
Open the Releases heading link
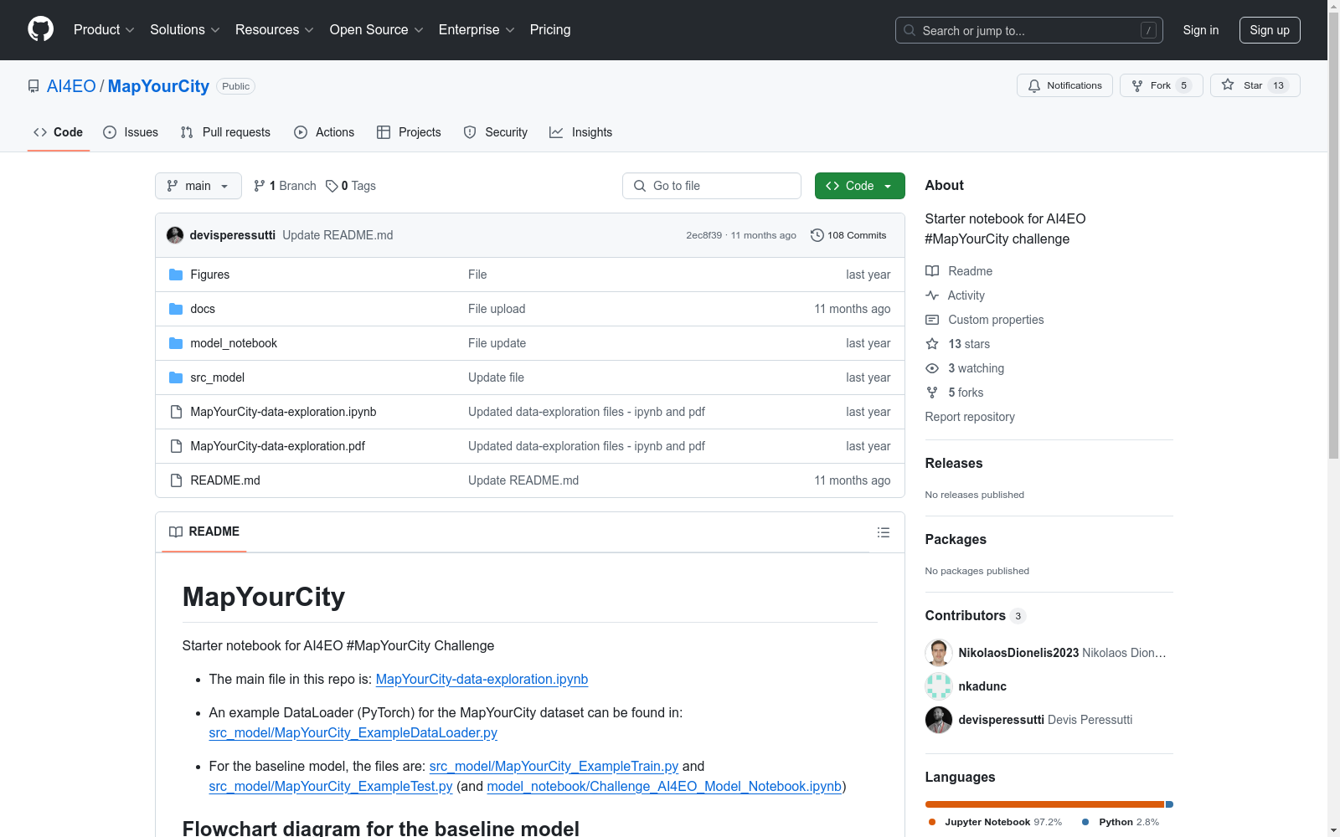click(954, 463)
